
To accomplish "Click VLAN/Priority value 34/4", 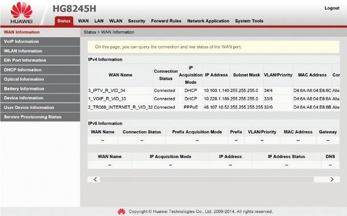I will click(268, 91).
